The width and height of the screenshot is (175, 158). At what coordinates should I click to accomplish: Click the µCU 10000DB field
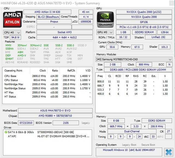pyautogui.click(x=86, y=22)
